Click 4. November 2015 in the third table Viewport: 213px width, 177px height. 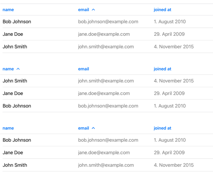coord(174,165)
